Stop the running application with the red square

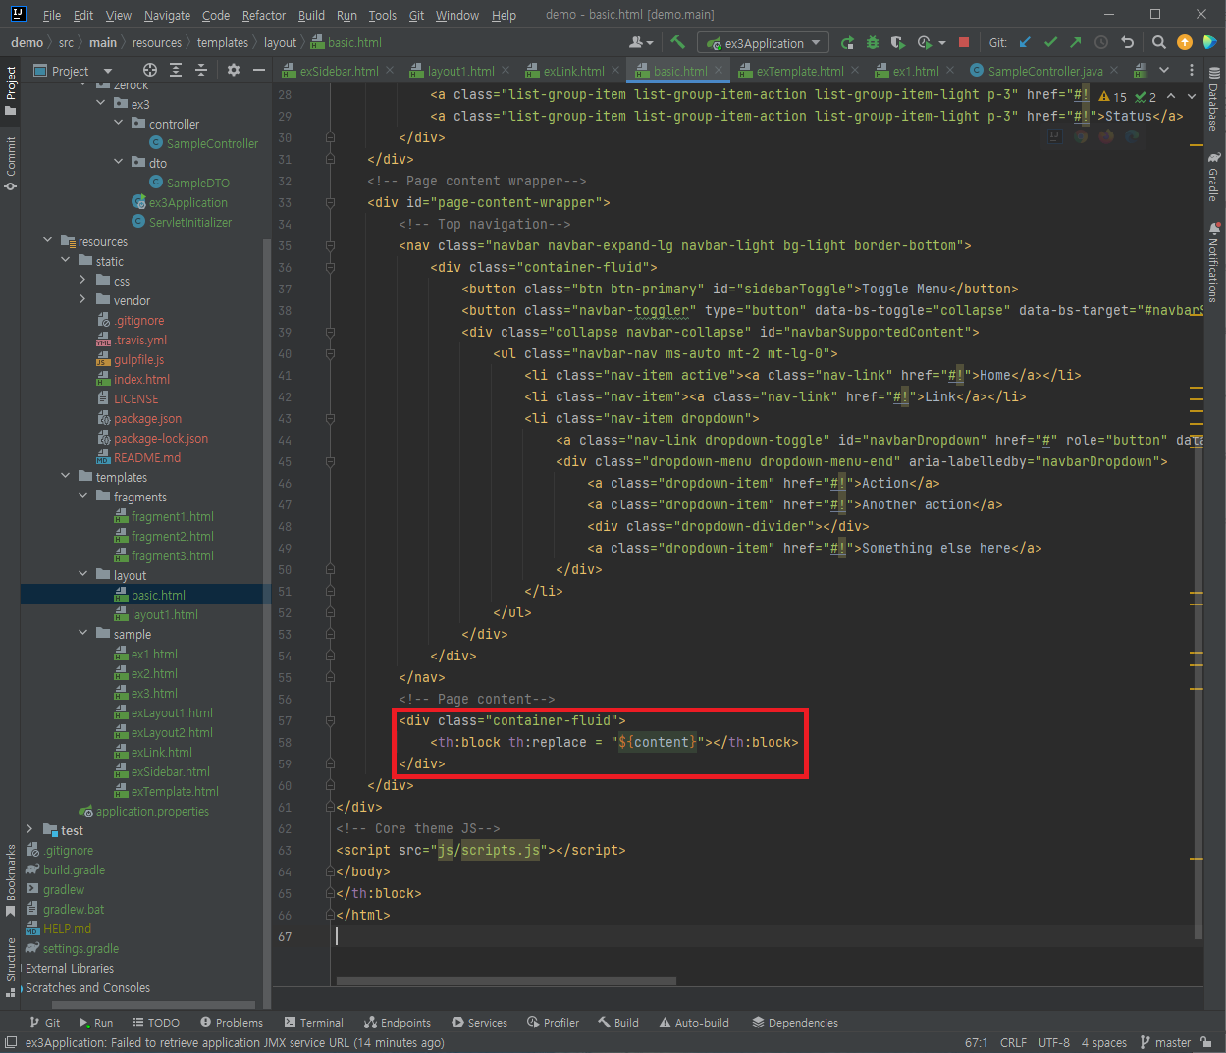tap(964, 42)
